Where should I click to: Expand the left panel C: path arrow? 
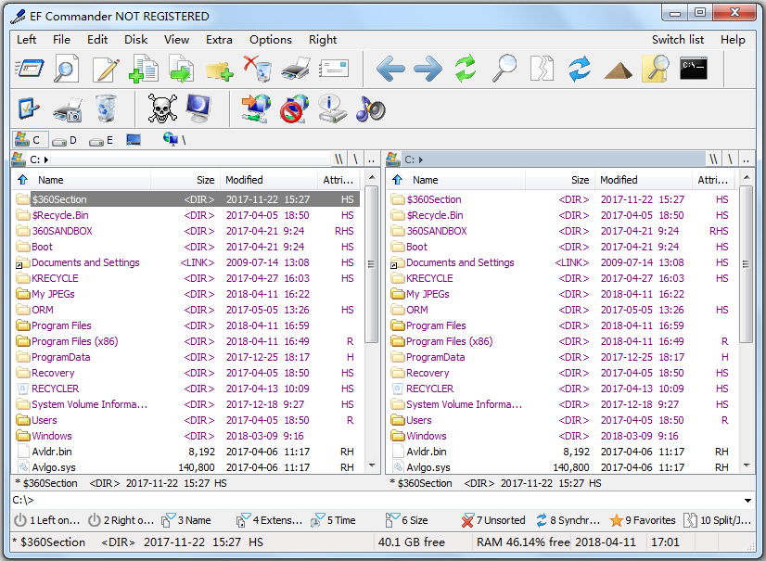point(46,159)
